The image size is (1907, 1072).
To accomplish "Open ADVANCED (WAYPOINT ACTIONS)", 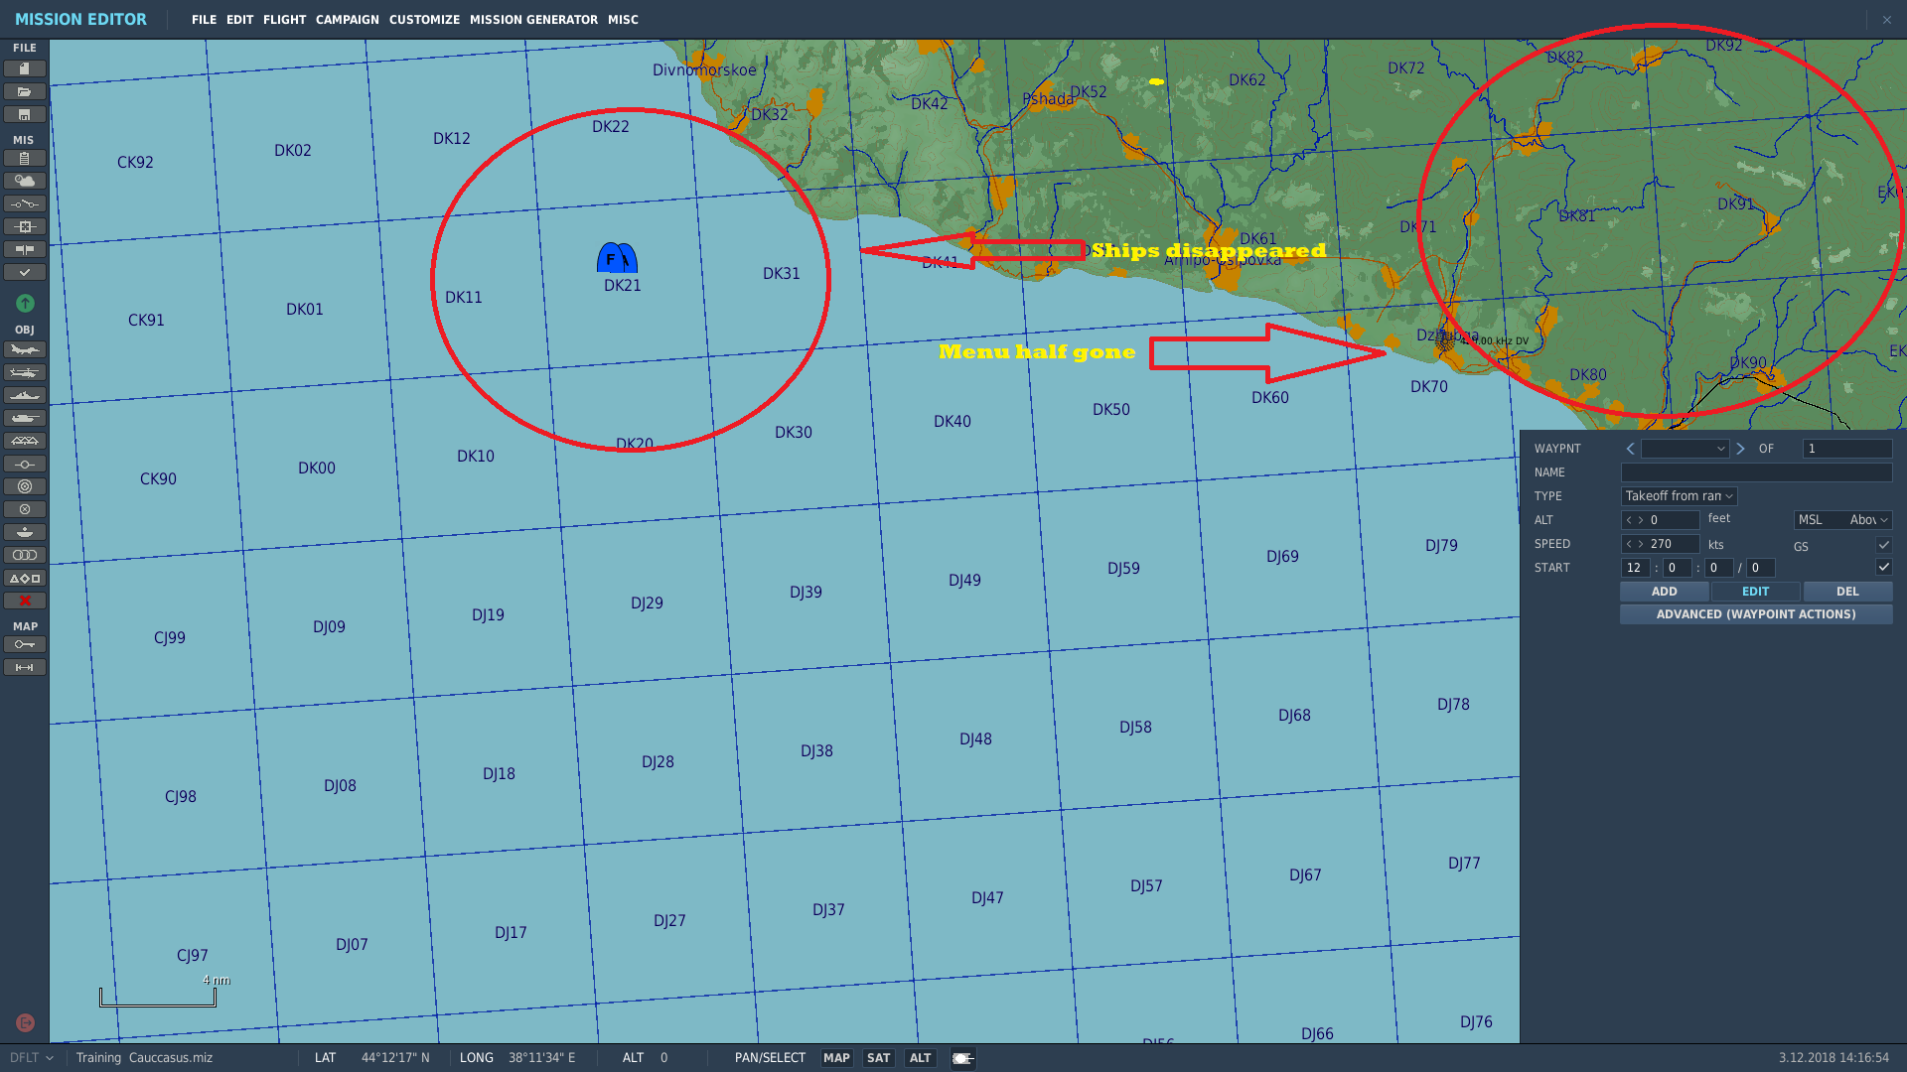I will pos(1756,614).
